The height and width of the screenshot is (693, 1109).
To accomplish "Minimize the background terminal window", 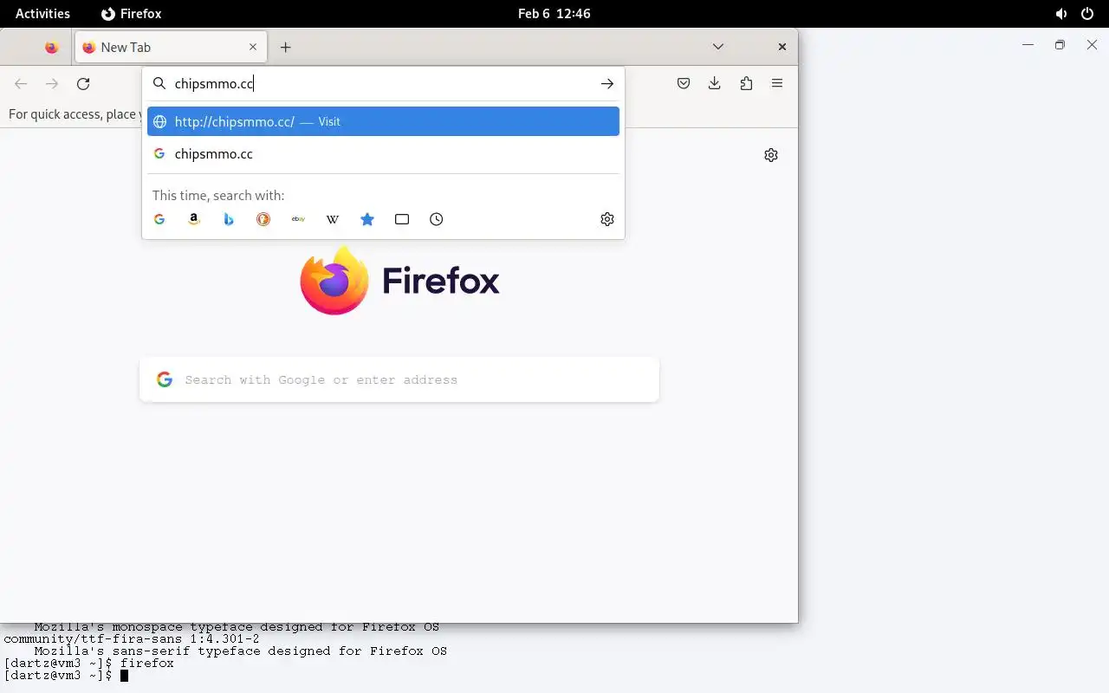I will coord(1028,44).
